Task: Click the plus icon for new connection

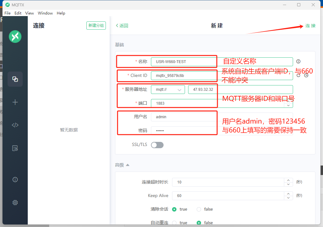Action: pos(15,102)
